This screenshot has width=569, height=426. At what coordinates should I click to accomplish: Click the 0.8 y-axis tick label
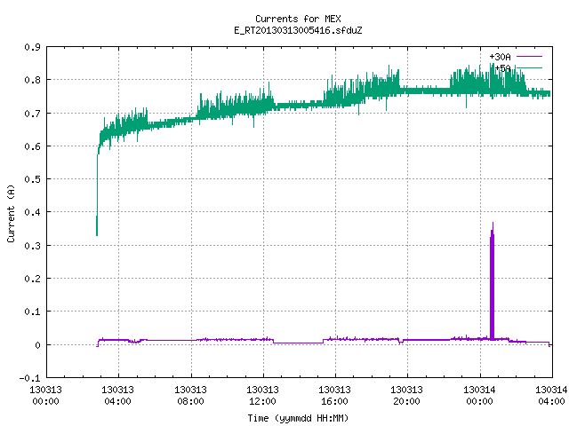point(32,80)
